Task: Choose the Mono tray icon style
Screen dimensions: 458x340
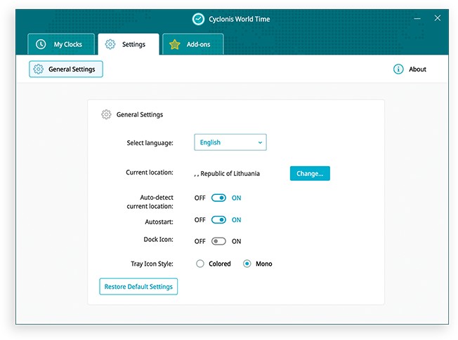Action: (247, 264)
